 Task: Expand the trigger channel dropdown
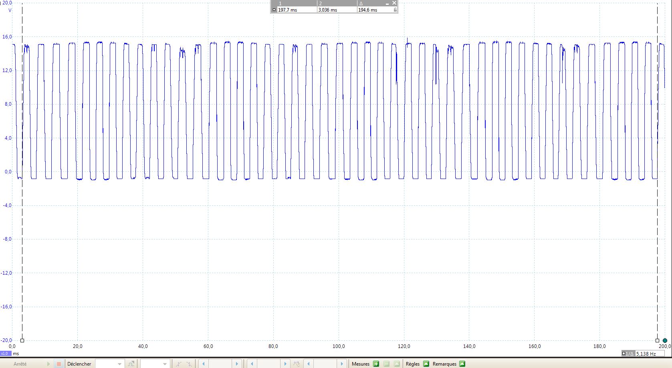pos(165,364)
